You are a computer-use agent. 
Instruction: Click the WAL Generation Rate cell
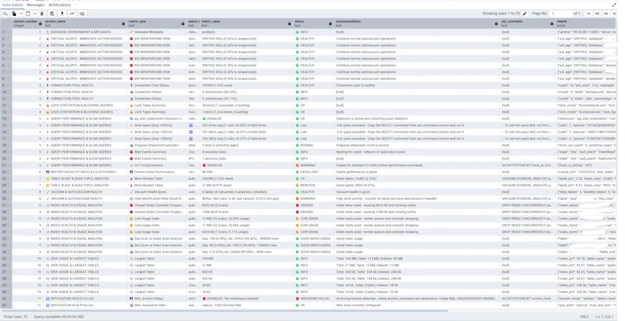tap(157, 305)
